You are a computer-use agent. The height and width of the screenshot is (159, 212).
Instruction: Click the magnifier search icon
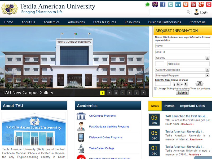(x=188, y=12)
